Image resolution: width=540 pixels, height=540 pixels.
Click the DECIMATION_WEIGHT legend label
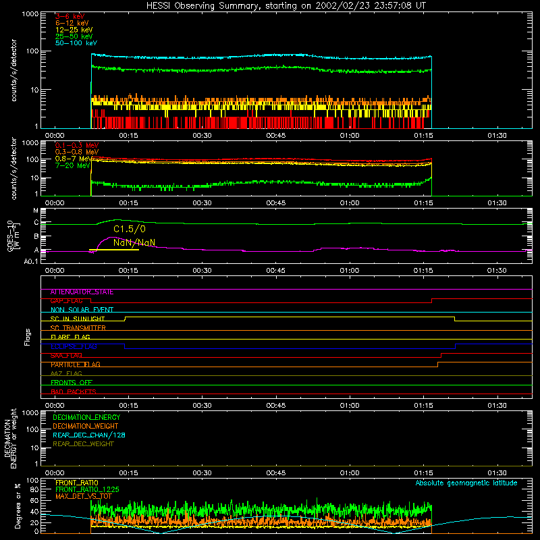(86, 426)
